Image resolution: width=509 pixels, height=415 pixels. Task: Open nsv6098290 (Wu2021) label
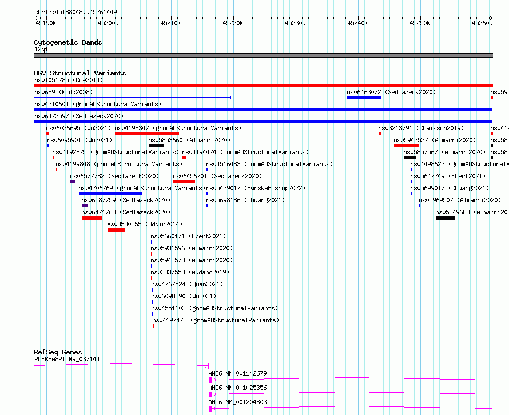[x=184, y=296]
